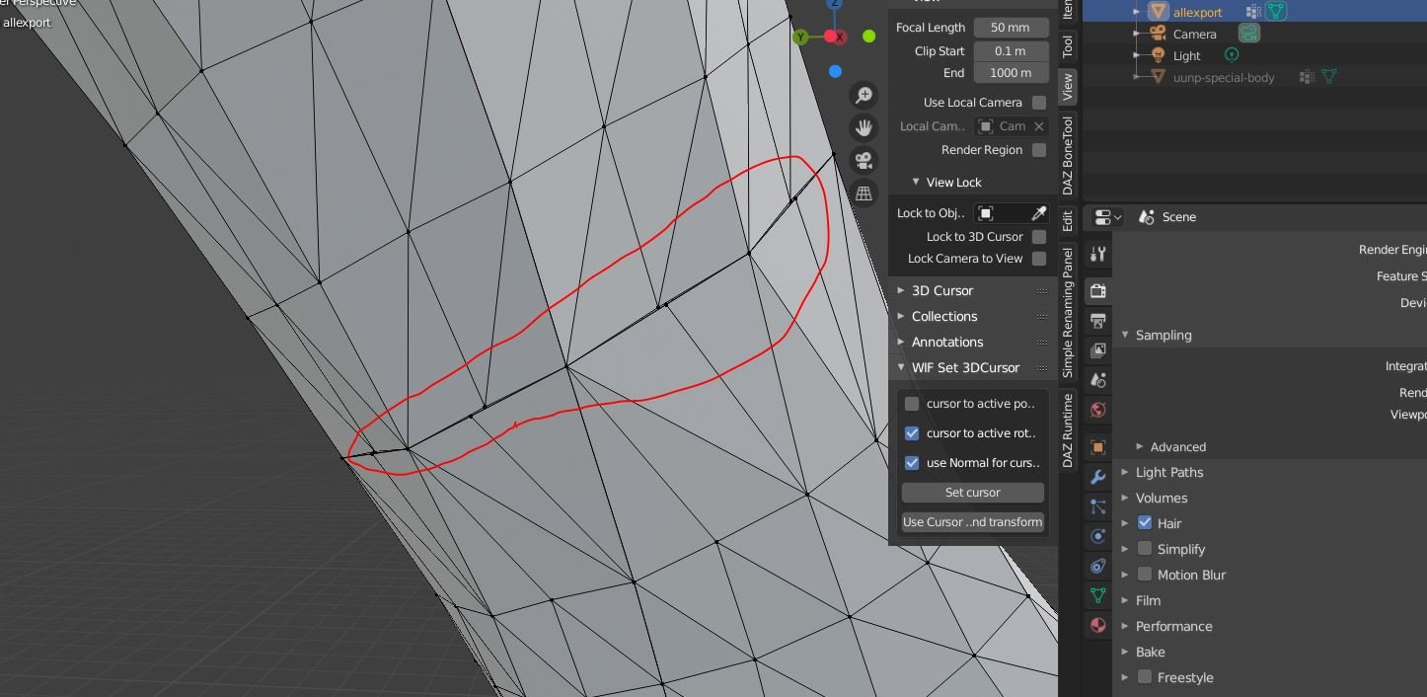1427x697 pixels.
Task: Uncheck cursor to active rotation checkbox
Action: click(912, 433)
